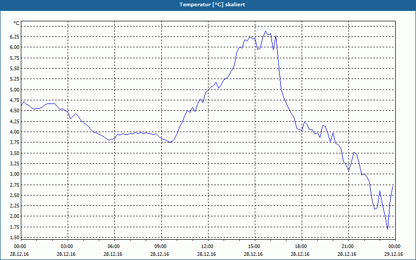
Task: Choose the 3,50 y-axis label
Action: (15, 153)
